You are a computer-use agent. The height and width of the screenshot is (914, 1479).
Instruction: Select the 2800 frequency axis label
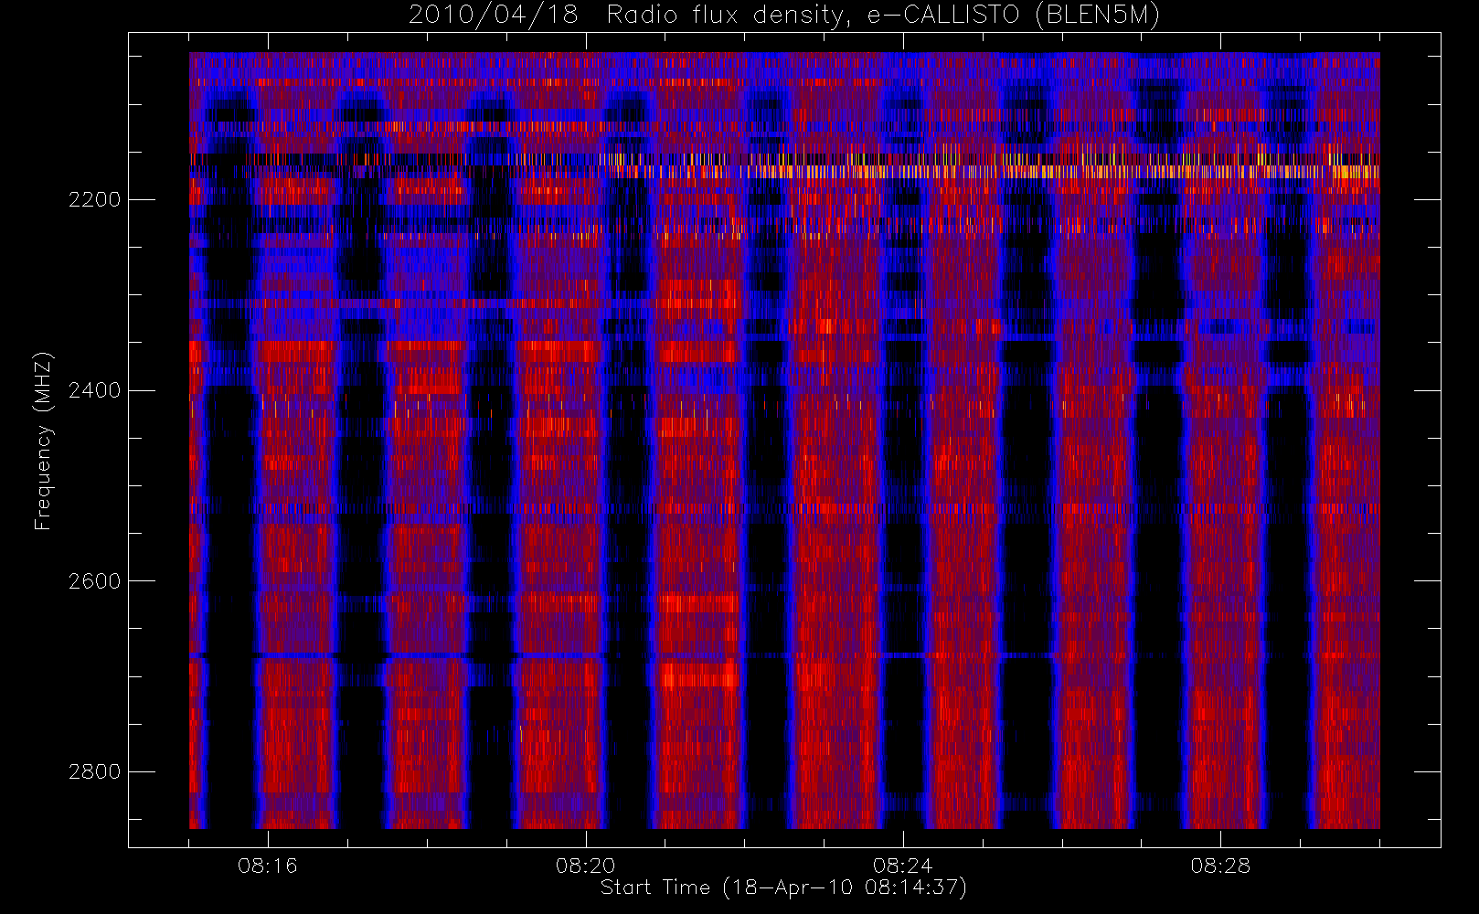94,772
